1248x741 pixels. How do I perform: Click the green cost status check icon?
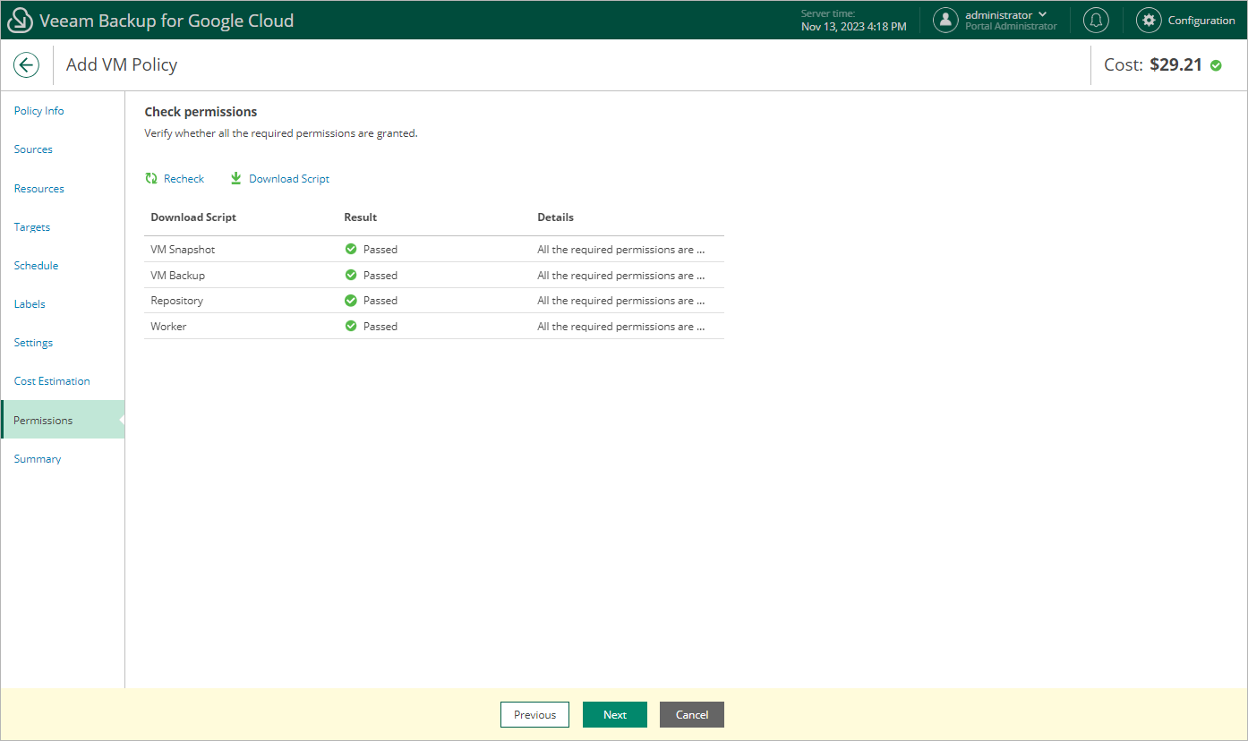coord(1216,64)
